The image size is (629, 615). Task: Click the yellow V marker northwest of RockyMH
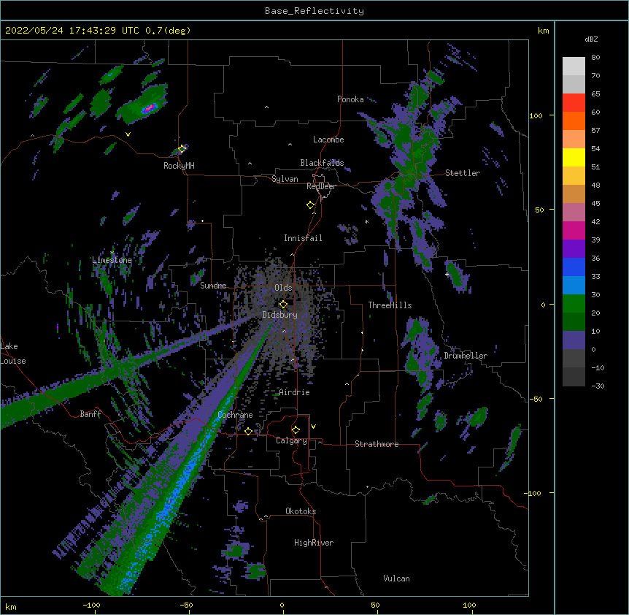[x=128, y=134]
